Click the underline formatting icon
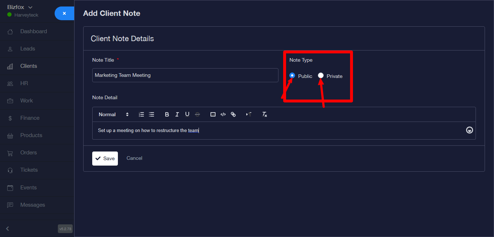 (187, 114)
